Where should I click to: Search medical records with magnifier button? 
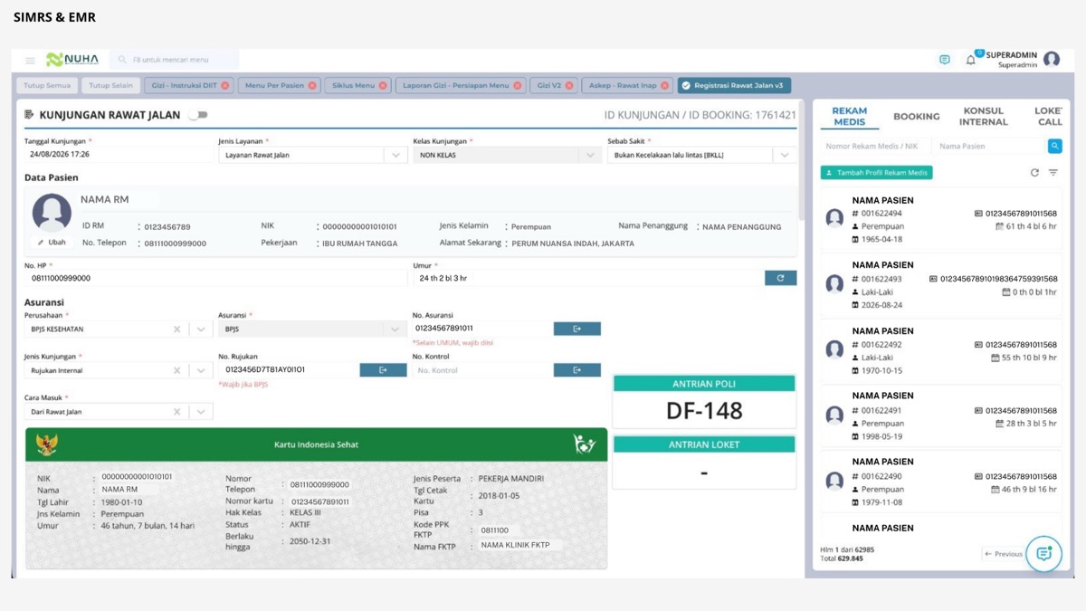1055,146
